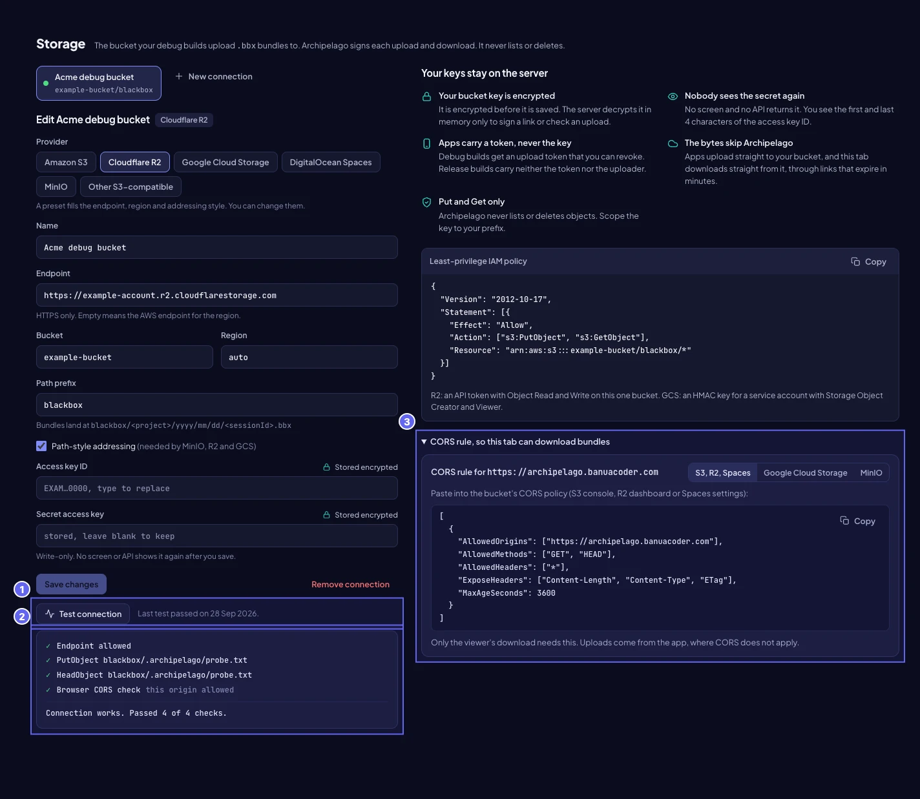Run Test connection

[x=83, y=614]
